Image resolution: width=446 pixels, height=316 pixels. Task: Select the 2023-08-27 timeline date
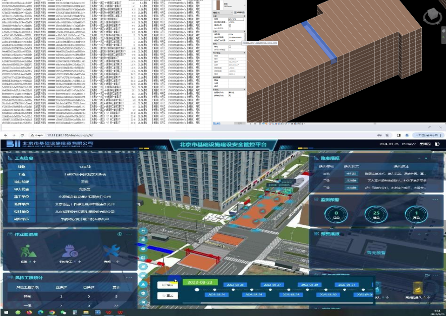[x=272, y=284]
